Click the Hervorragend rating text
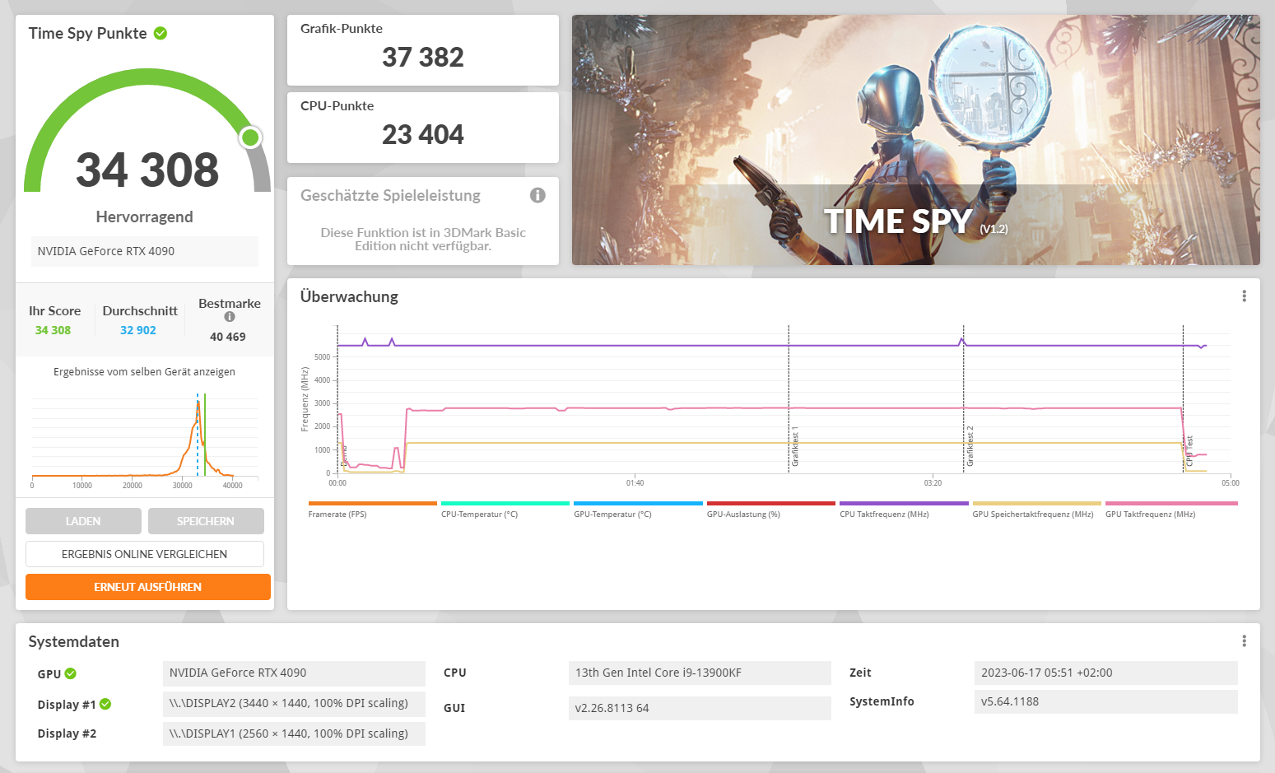 pyautogui.click(x=145, y=217)
